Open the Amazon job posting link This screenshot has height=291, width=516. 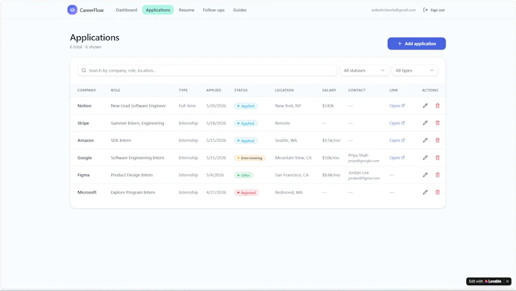pos(397,140)
